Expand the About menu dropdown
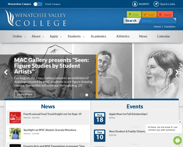 tap(38, 36)
